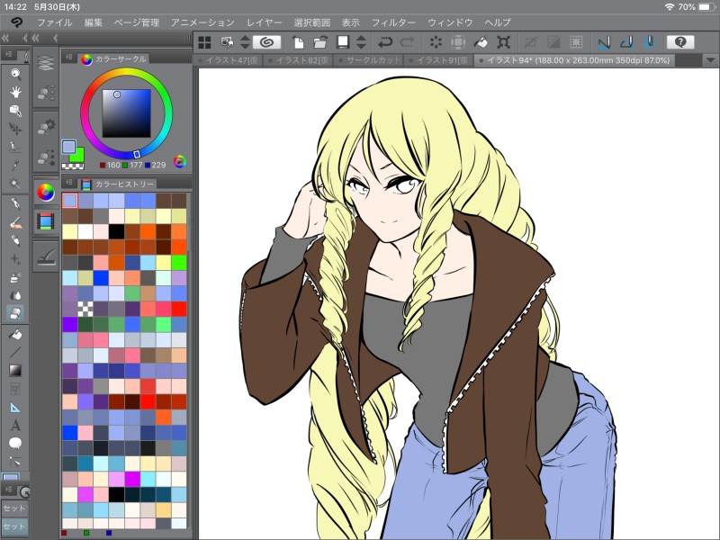Screen dimensions: 720x540
Task: Open the help question mark button
Action: pos(681,41)
